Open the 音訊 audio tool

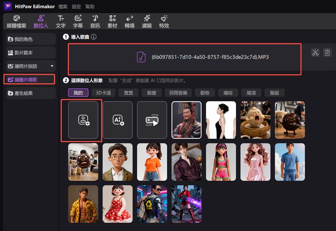pos(95,22)
